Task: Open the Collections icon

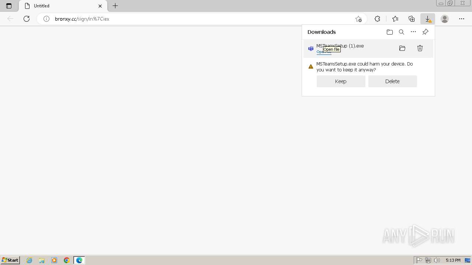Action: 412,19
